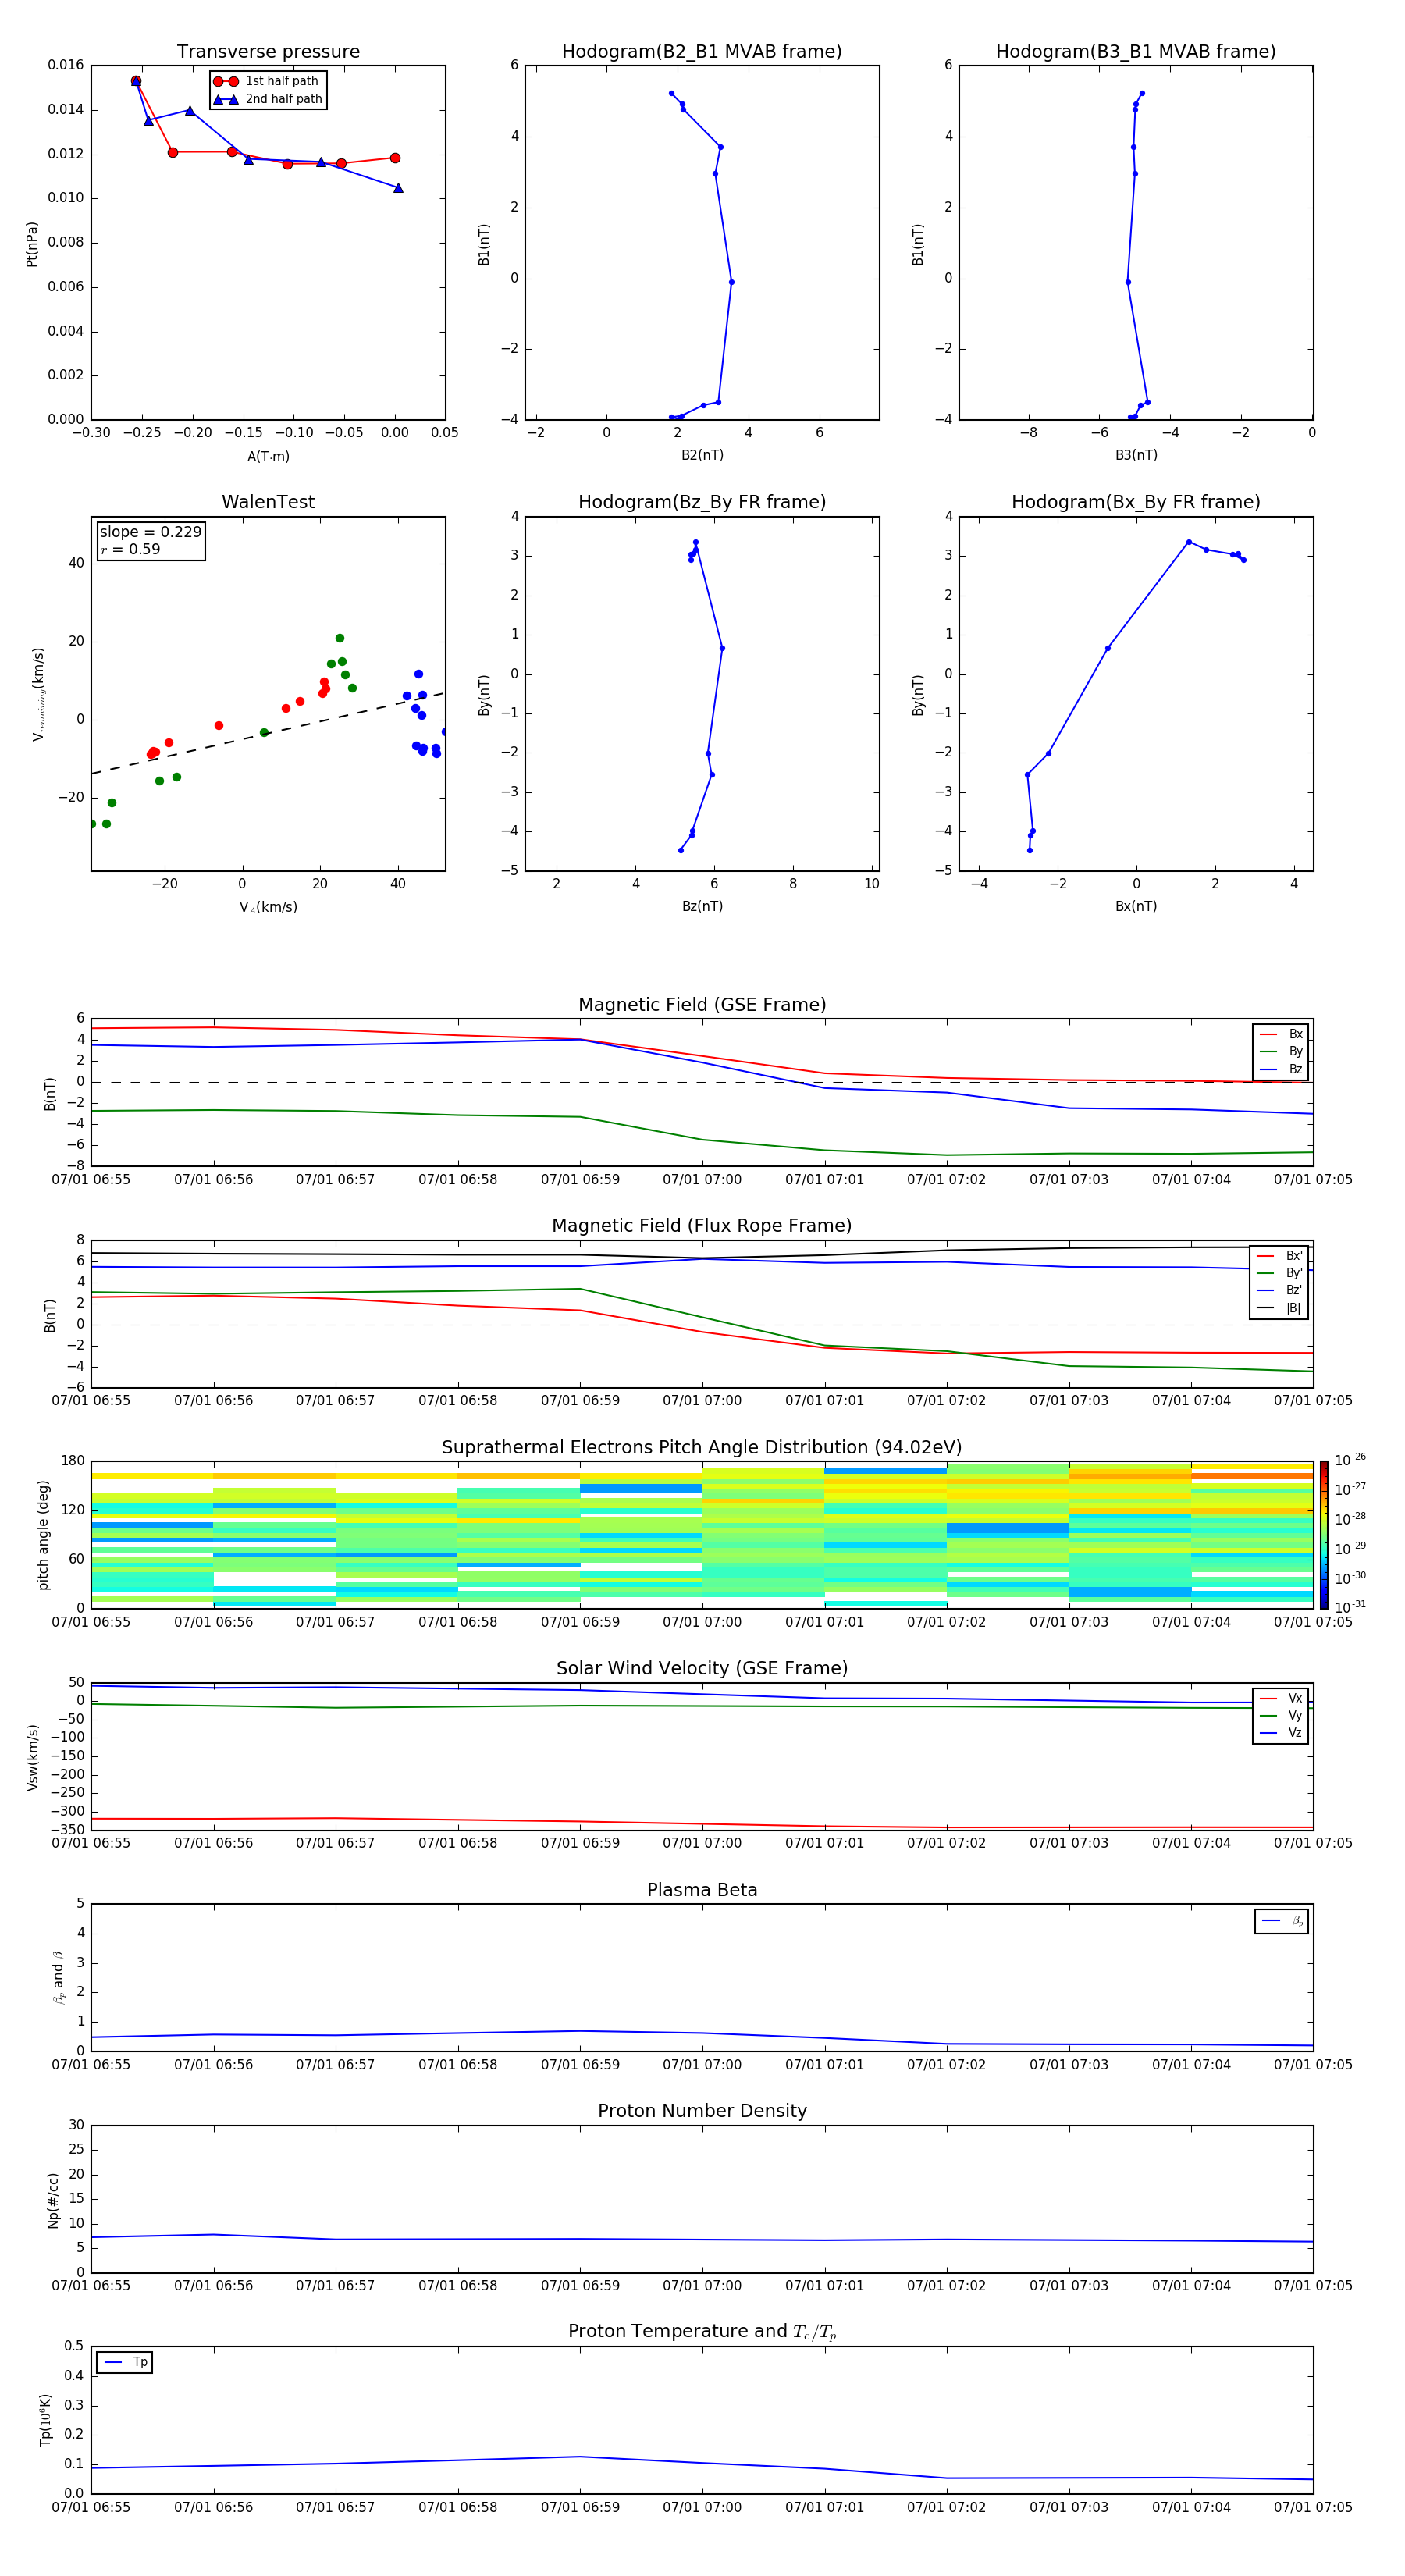Click the Walen test V_A(km/s) axis label
1405x2576 pixels.
[268, 907]
